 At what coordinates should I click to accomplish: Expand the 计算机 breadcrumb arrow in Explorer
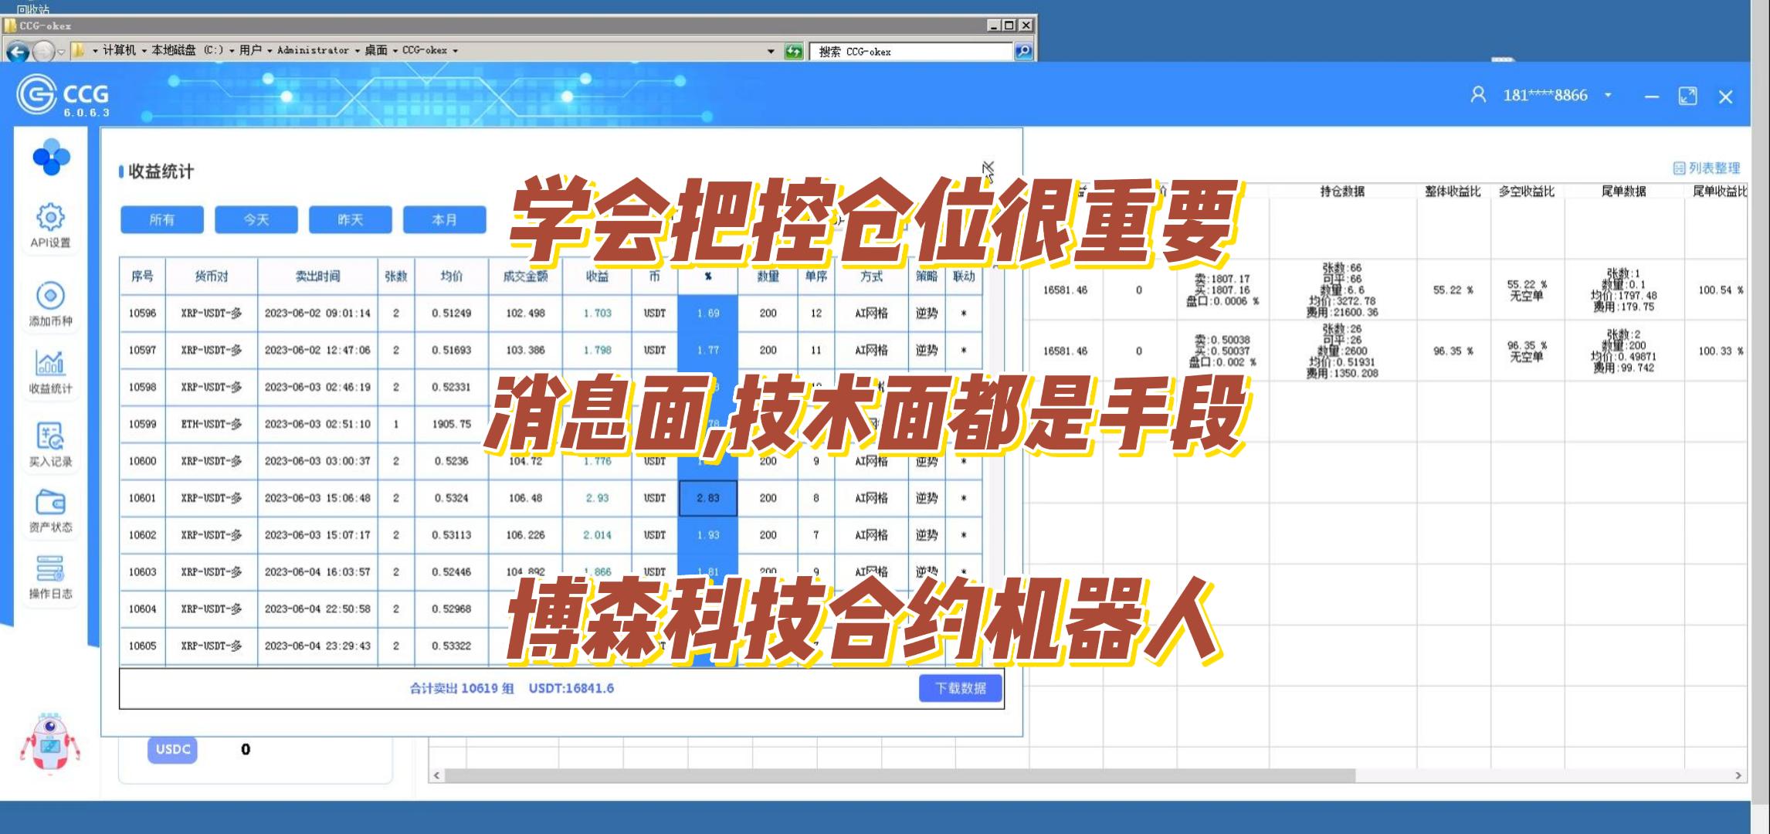144,51
